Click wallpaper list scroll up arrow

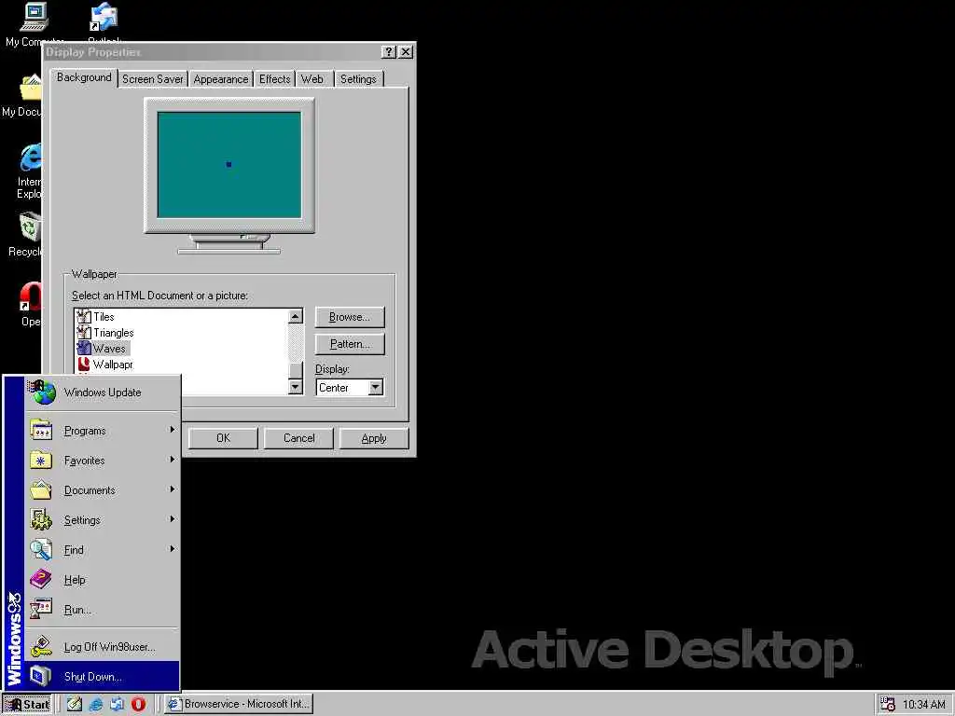click(x=296, y=316)
